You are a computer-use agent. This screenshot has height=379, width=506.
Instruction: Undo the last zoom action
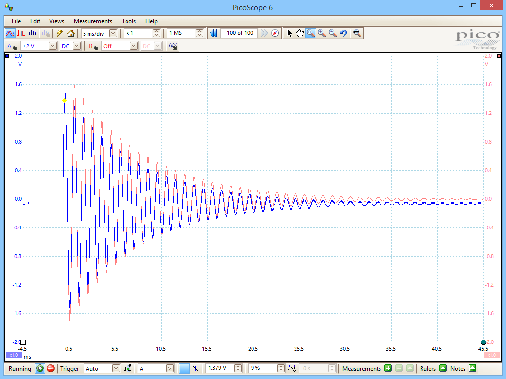tap(343, 33)
